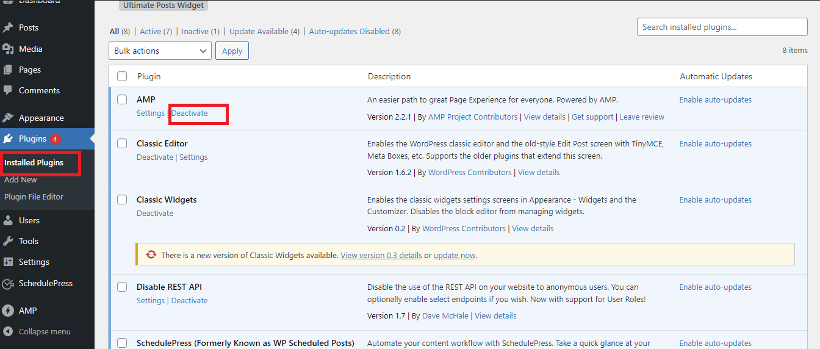Enable auto-updates for AMP plugin
Image resolution: width=820 pixels, height=349 pixels.
[x=715, y=100]
